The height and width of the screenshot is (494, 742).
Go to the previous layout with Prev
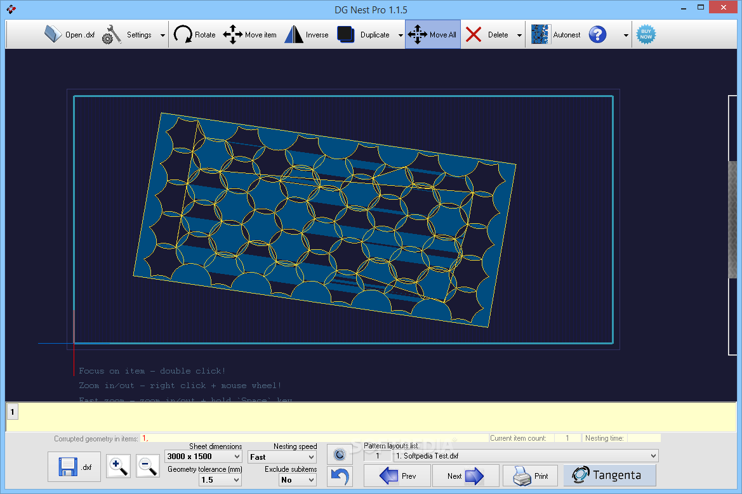[x=397, y=476]
